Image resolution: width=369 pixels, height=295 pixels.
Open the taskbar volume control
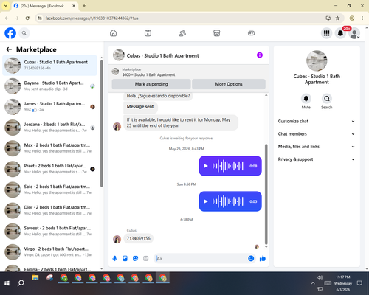coord(320,277)
